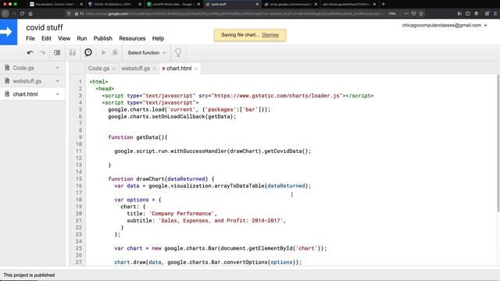Viewport: 500px width, 281px height.
Task: Click line number 17 in the gutter
Action: click(79, 193)
